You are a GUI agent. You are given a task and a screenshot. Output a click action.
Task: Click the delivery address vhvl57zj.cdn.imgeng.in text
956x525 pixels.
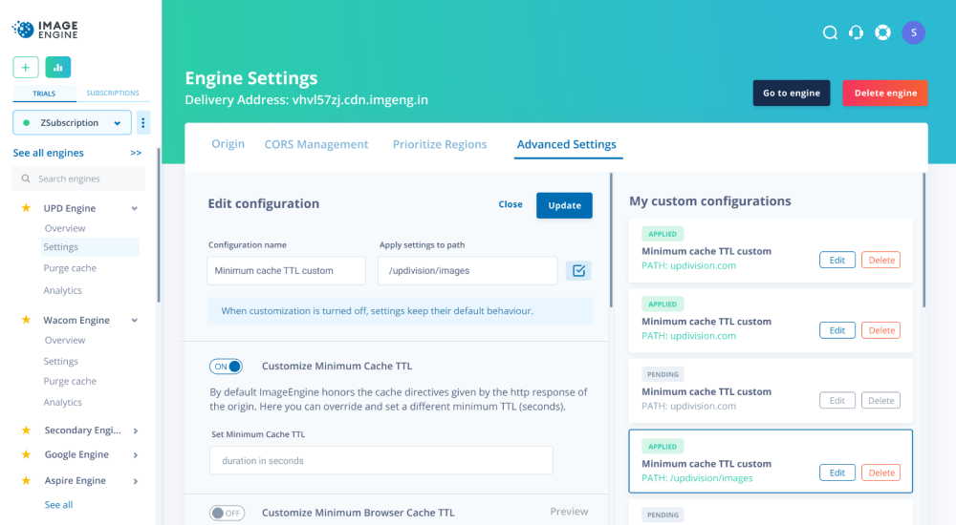pos(359,100)
